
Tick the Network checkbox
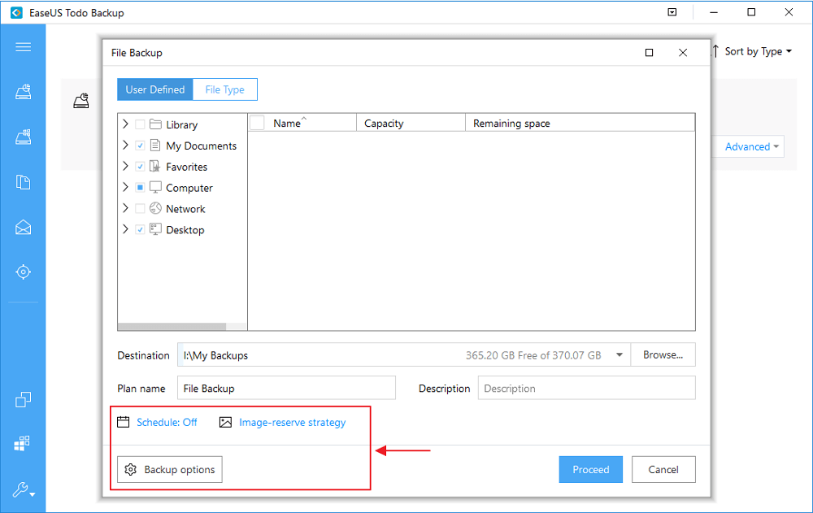click(x=141, y=209)
